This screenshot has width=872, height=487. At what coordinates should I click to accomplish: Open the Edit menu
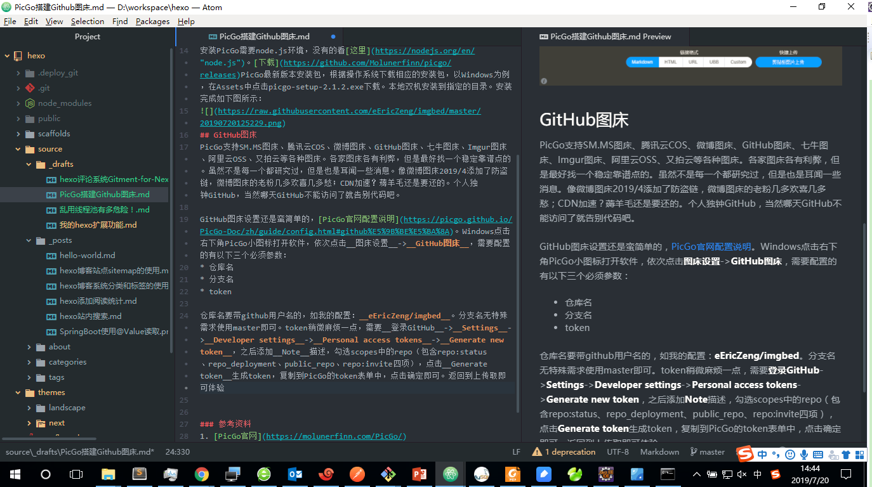pyautogui.click(x=31, y=21)
